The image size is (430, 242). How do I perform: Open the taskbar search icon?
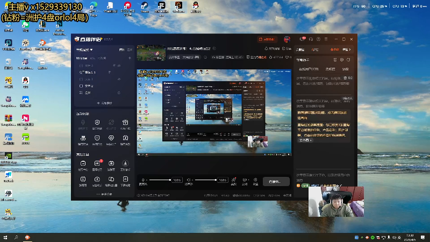(x=16, y=237)
